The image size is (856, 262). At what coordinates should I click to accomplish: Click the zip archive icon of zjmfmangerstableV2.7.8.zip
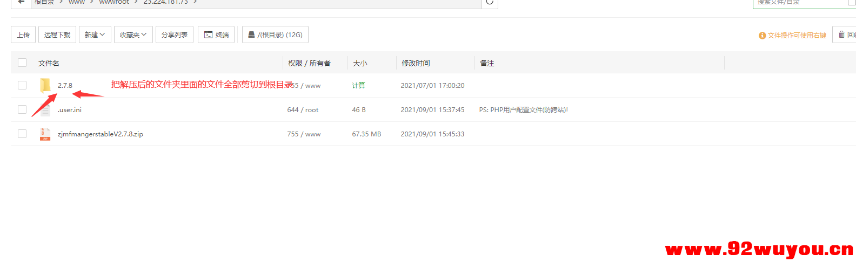pyautogui.click(x=45, y=134)
